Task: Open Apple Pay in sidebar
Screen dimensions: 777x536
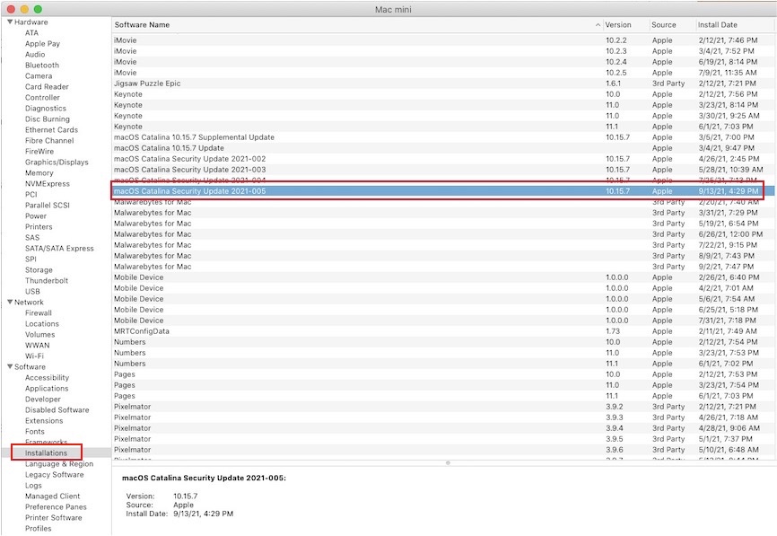Action: click(x=42, y=44)
